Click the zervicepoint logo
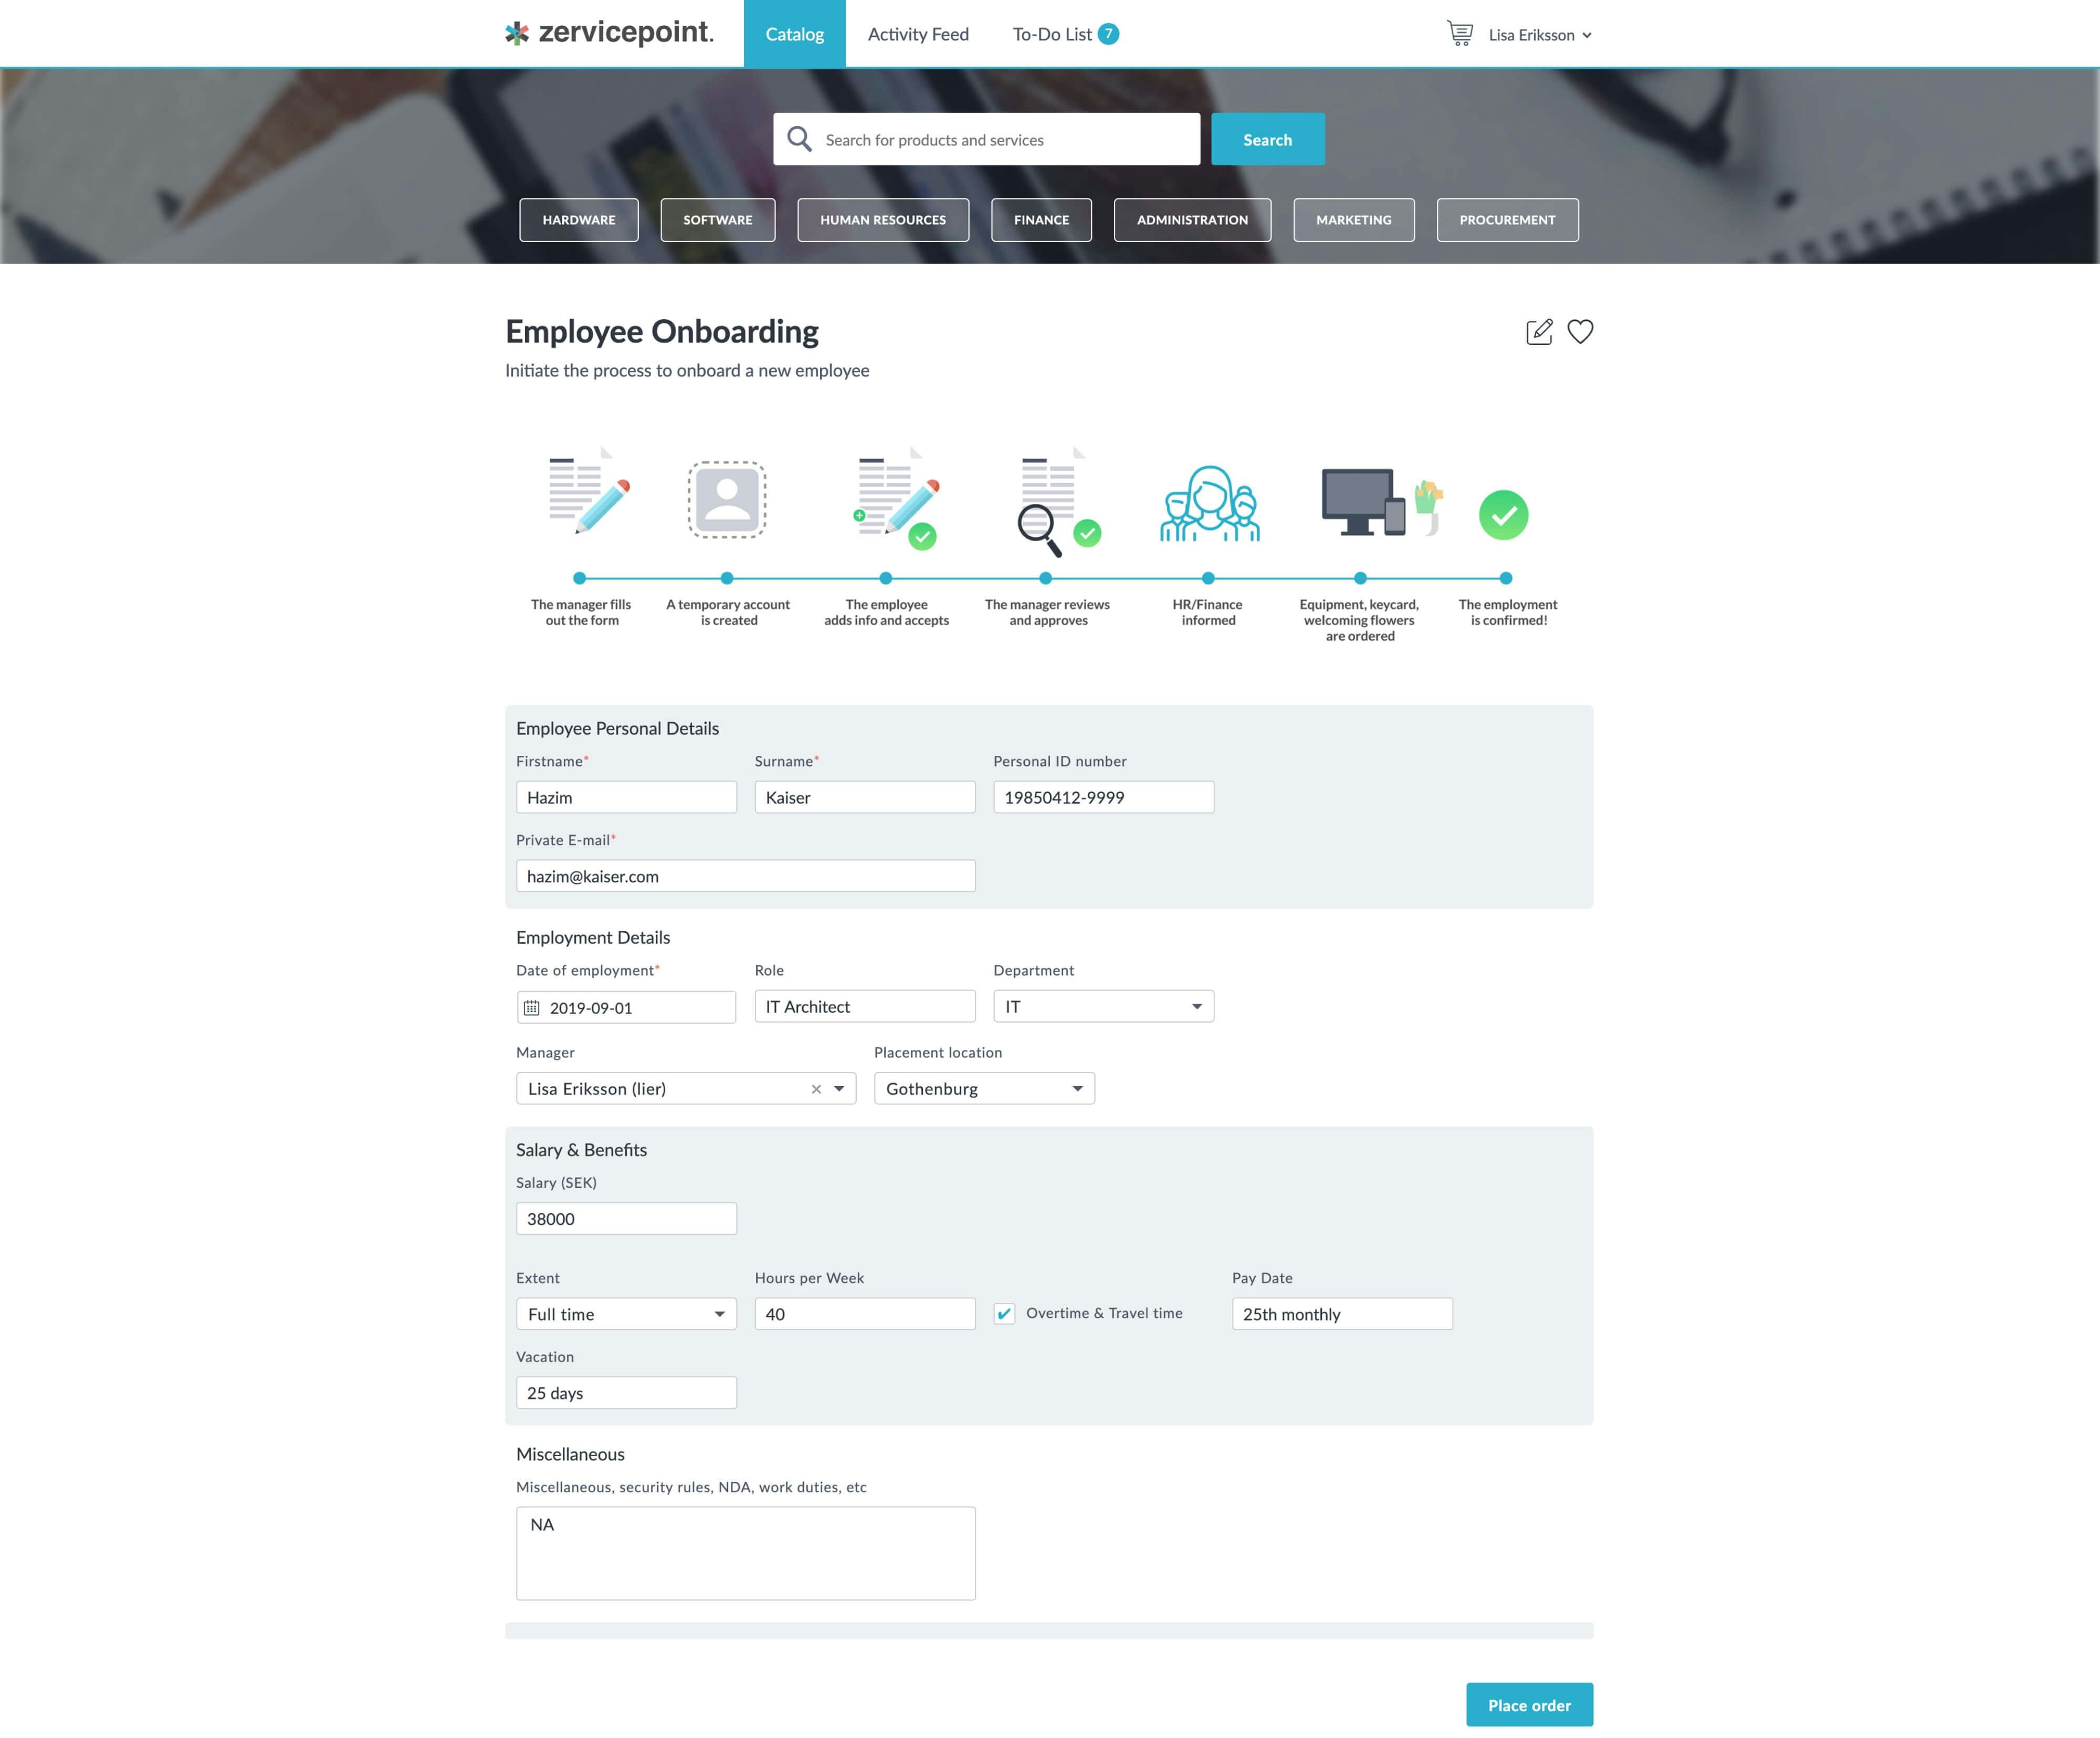Image resolution: width=2100 pixels, height=1738 pixels. [609, 33]
